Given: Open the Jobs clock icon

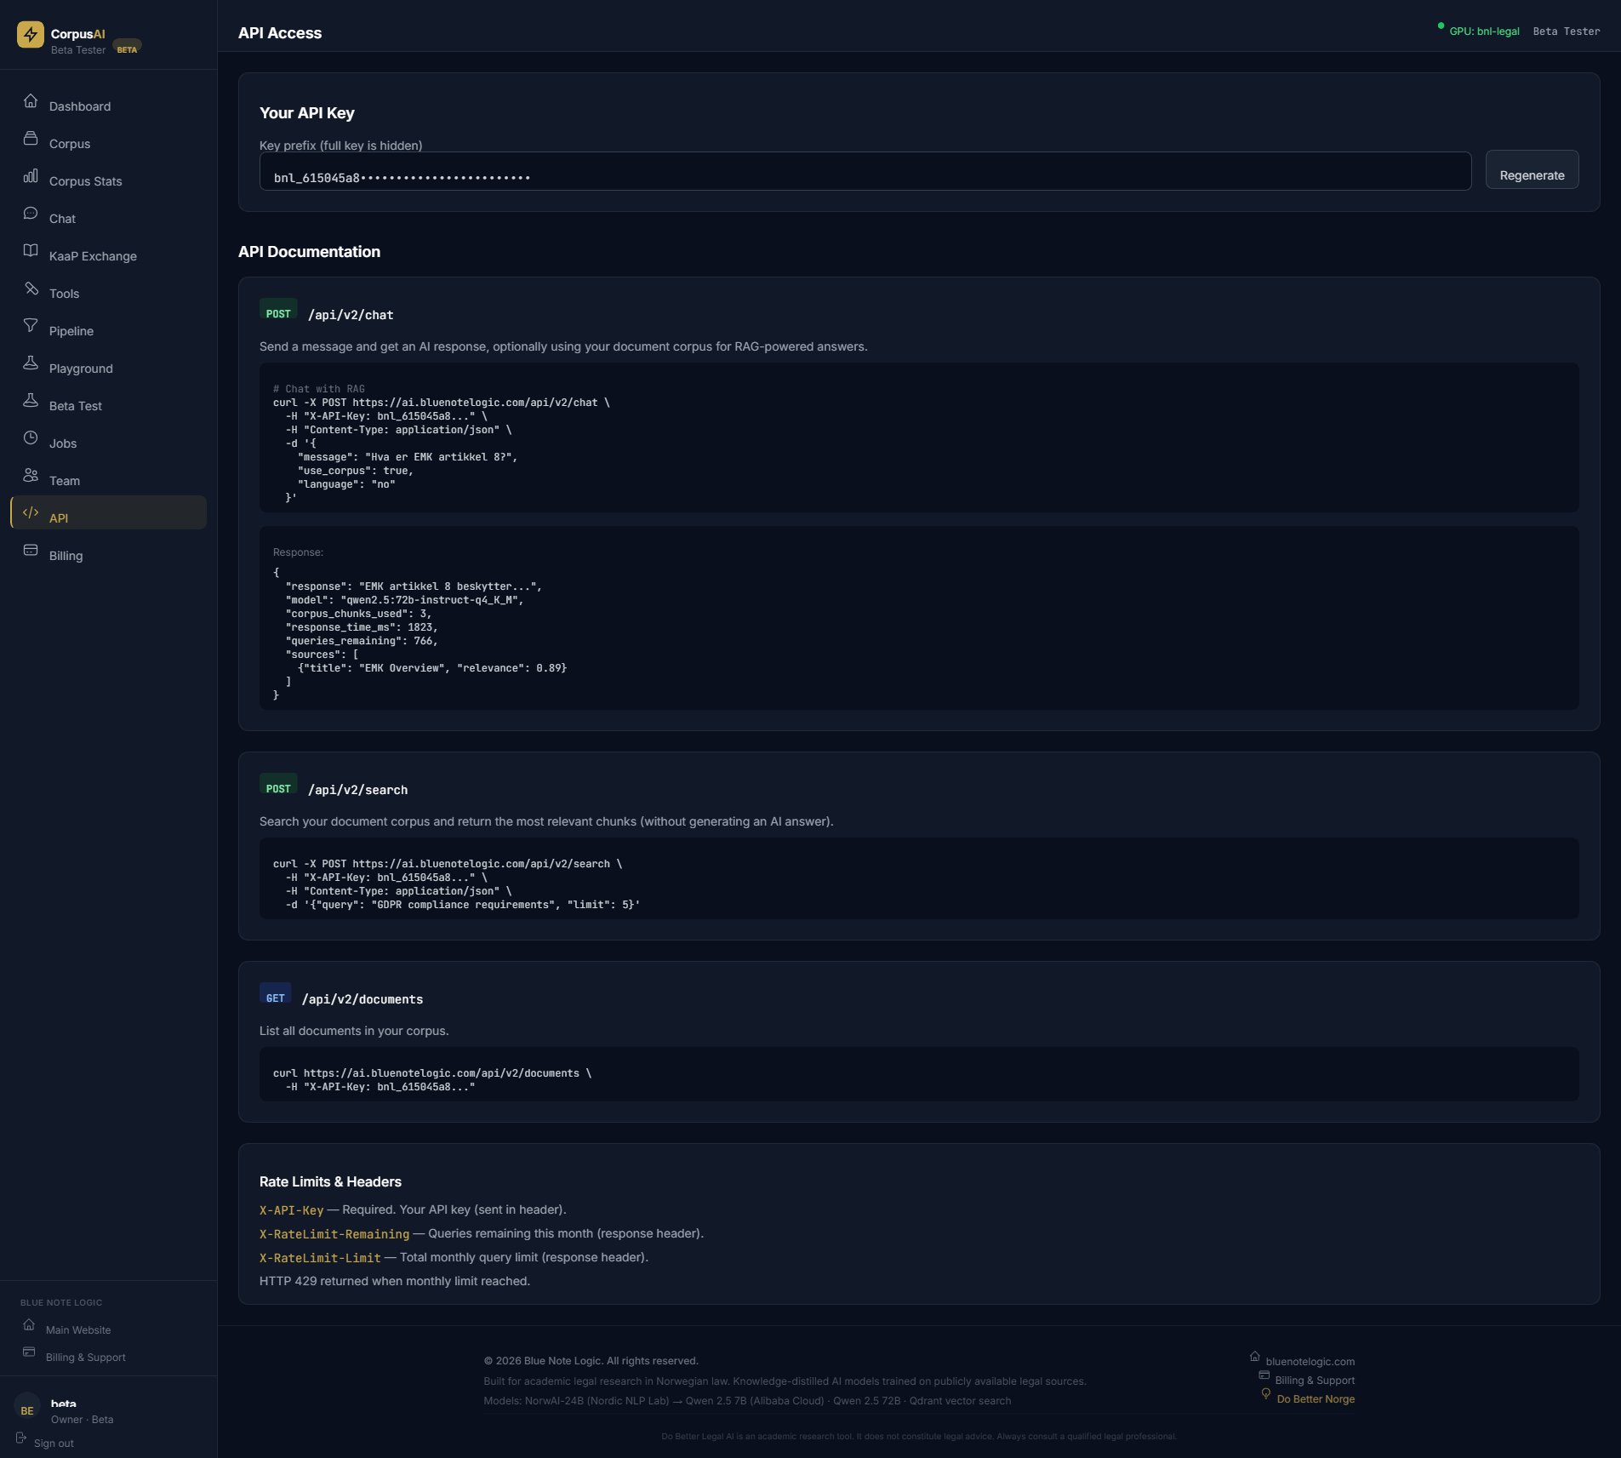Looking at the screenshot, I should [31, 438].
